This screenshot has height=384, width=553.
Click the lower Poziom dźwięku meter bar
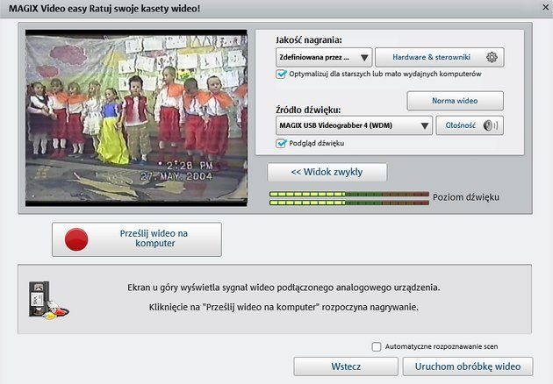point(348,203)
